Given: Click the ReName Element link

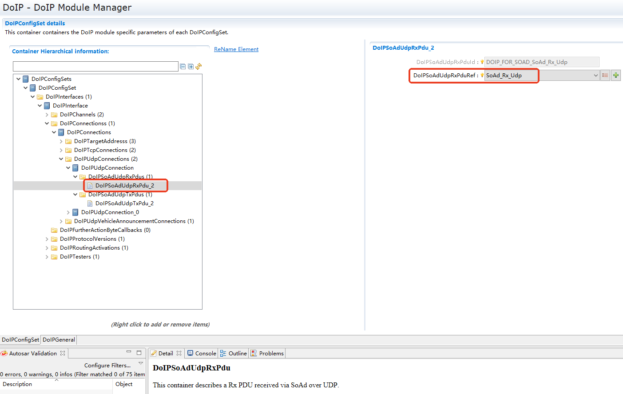Looking at the screenshot, I should click(x=236, y=49).
